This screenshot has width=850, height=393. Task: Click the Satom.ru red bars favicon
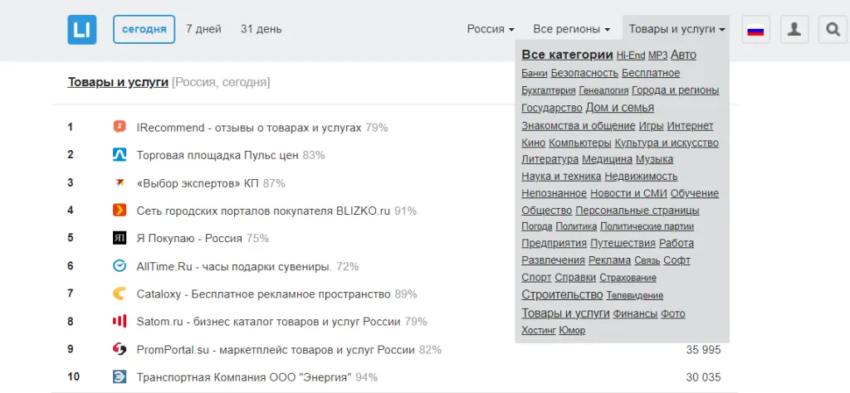coord(120,322)
